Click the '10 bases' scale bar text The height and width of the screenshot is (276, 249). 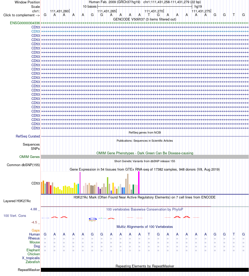[x=90, y=7]
